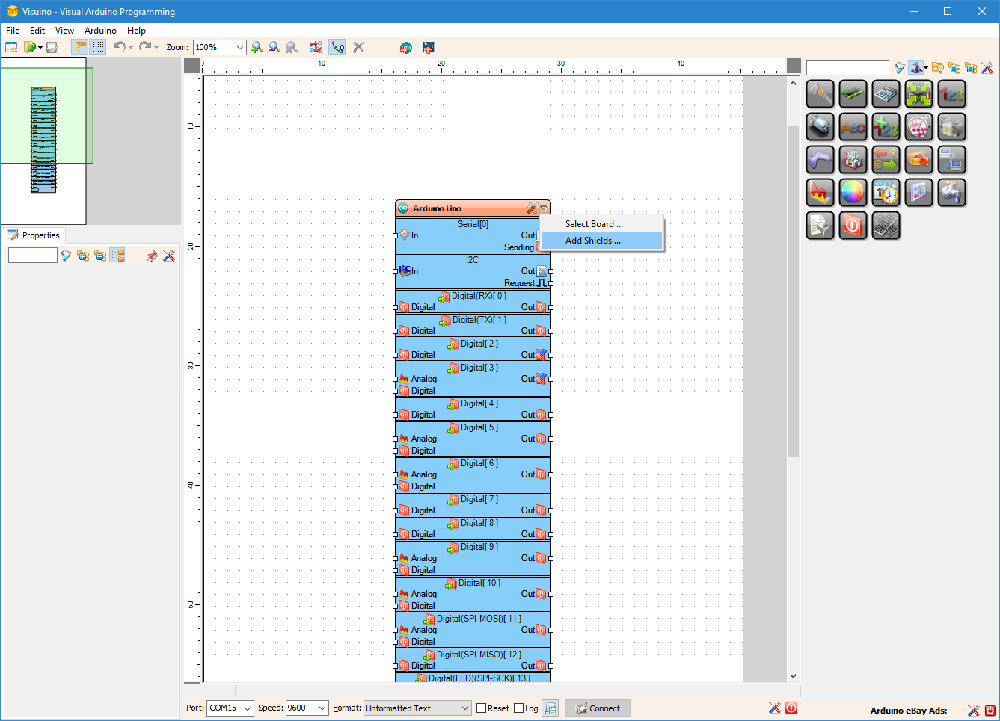The image size is (1000, 721).
Task: Open the Memory chip component category
Action: [853, 94]
